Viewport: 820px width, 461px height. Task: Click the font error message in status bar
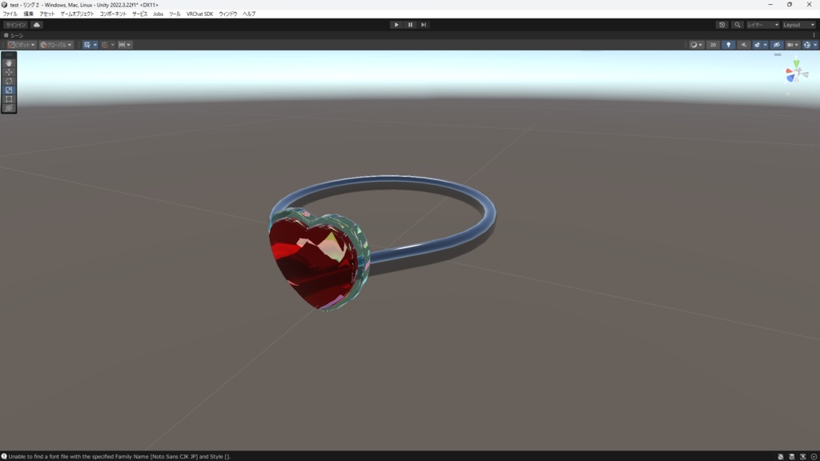(x=119, y=456)
